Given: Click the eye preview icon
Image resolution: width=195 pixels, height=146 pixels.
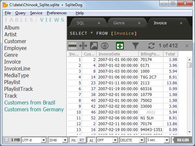Looking at the screenshot, I should (104, 46).
